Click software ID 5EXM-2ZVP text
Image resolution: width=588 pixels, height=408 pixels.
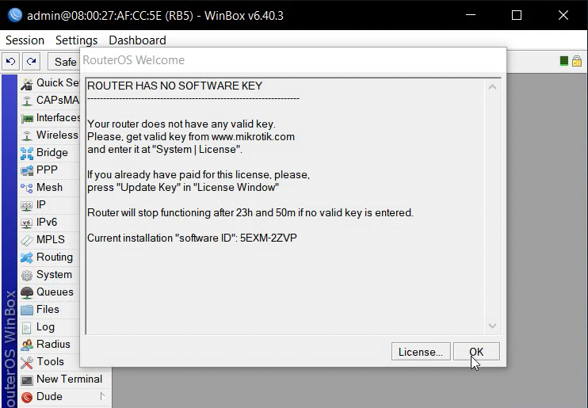(x=269, y=238)
